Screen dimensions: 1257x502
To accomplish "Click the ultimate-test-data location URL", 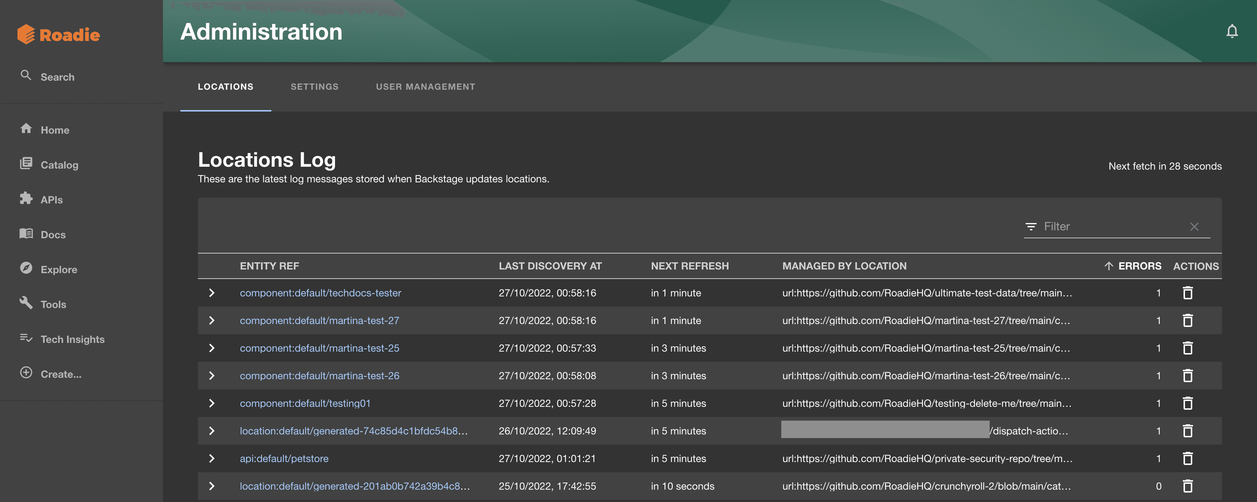I will coord(927,293).
